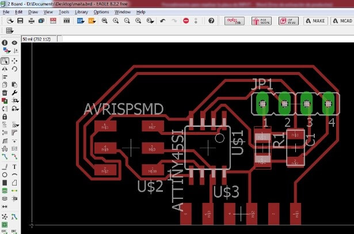Click the MAKE button
The image size is (354, 234).
pos(315,21)
